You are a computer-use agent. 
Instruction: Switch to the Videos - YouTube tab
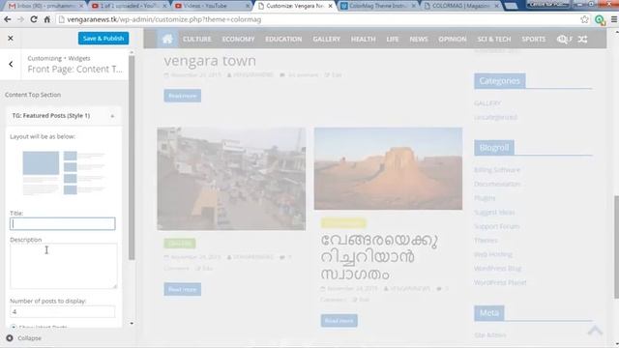click(x=211, y=6)
